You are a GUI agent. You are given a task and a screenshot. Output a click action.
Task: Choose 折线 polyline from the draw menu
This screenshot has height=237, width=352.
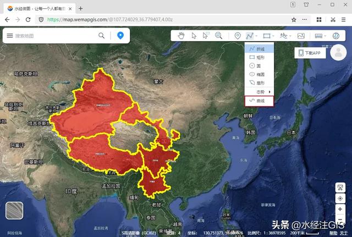(259, 49)
